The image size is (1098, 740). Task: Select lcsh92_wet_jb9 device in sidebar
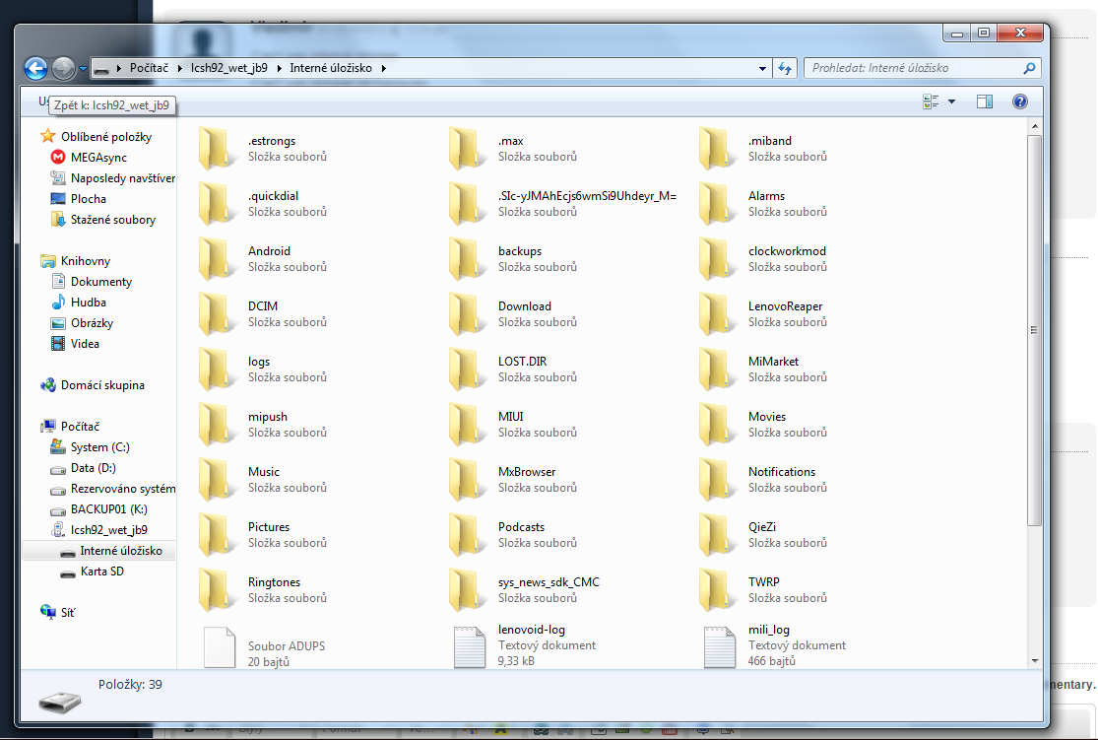(108, 530)
